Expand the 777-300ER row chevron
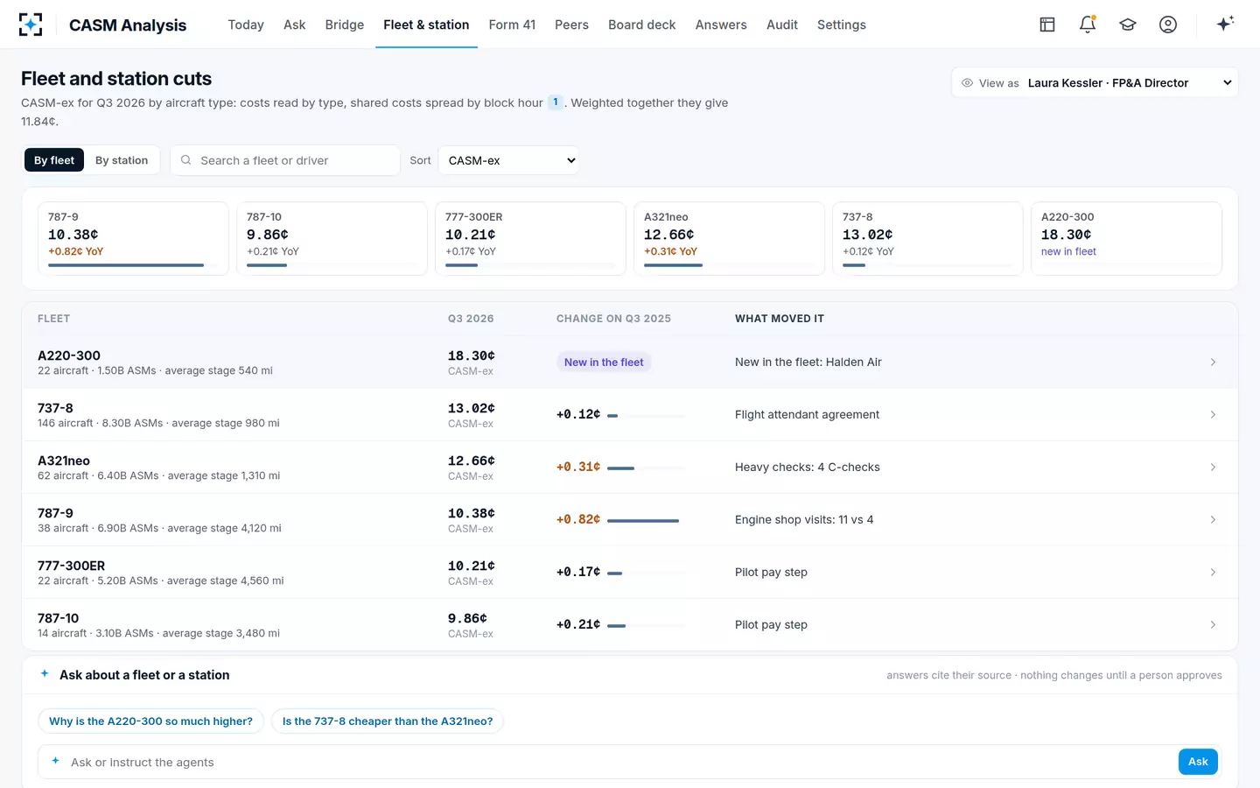This screenshot has height=788, width=1260. 1213,573
